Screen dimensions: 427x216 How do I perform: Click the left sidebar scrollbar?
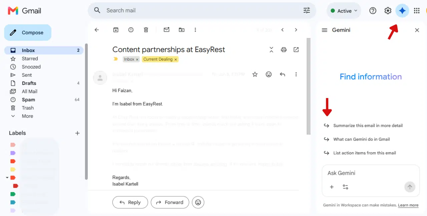(x=86, y=112)
